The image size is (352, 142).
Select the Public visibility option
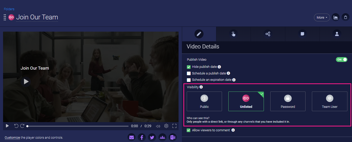click(204, 101)
